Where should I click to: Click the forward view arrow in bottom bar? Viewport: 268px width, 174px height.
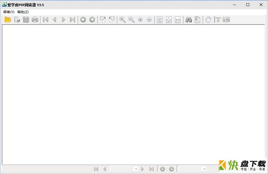pyautogui.click(x=172, y=169)
